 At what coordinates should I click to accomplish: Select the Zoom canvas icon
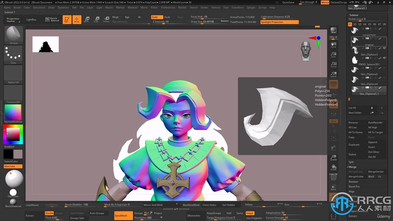tap(333, 55)
